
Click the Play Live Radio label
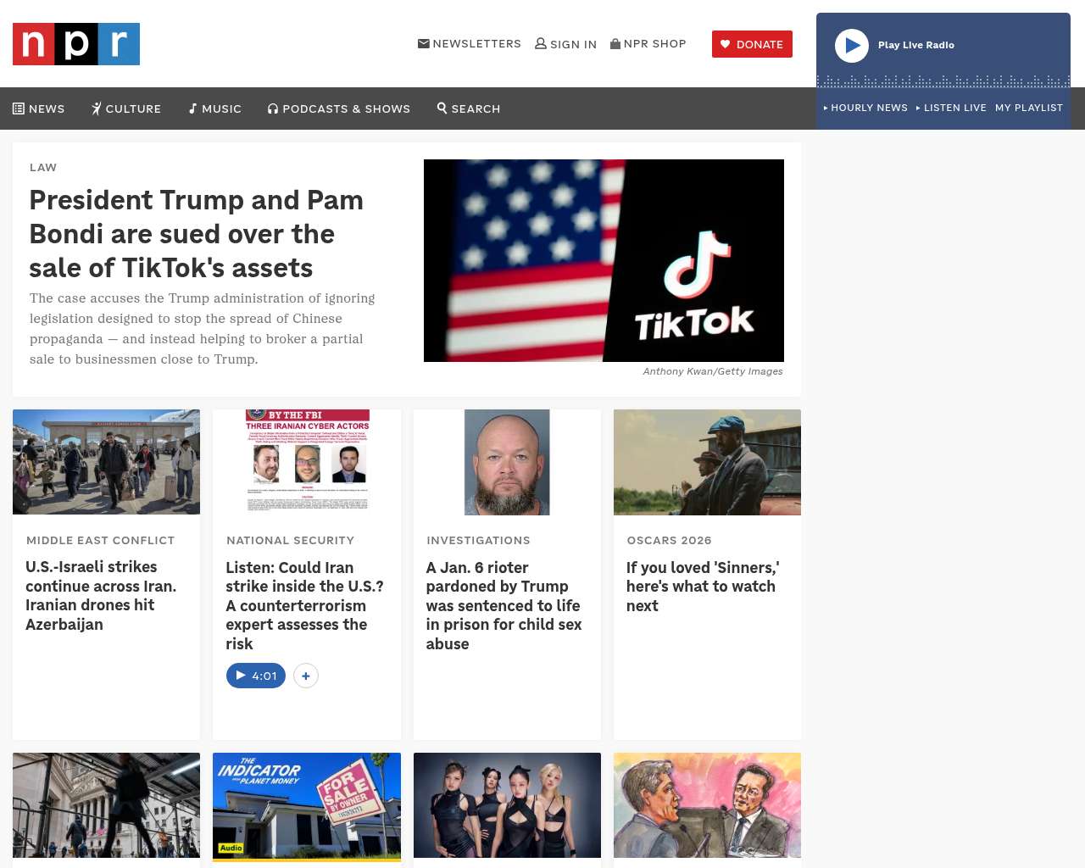pos(916,45)
